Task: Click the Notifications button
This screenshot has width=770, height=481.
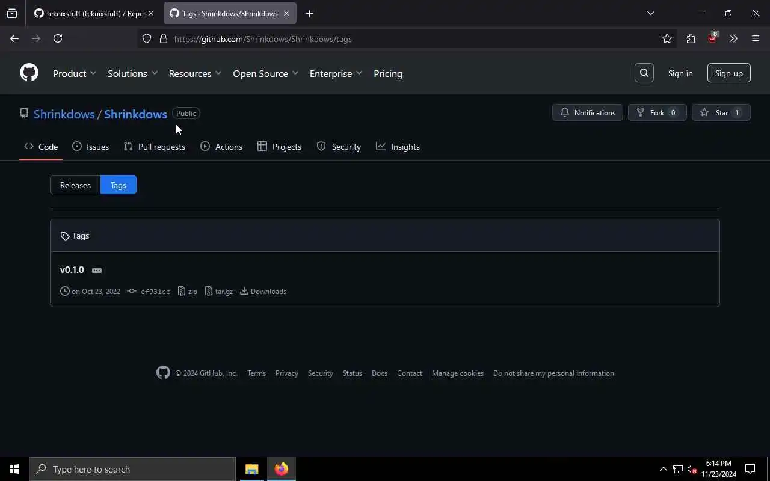Action: pos(587,112)
